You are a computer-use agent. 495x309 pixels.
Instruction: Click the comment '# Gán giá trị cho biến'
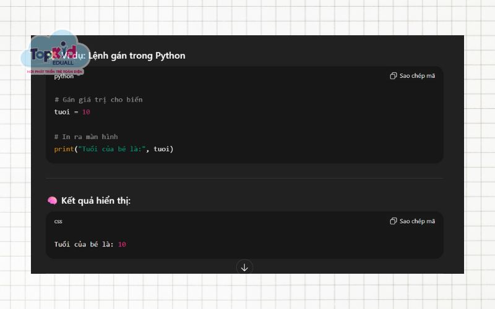click(x=98, y=99)
